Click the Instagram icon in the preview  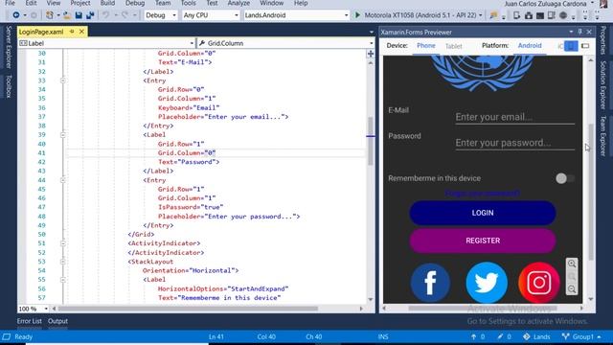pyautogui.click(x=539, y=283)
